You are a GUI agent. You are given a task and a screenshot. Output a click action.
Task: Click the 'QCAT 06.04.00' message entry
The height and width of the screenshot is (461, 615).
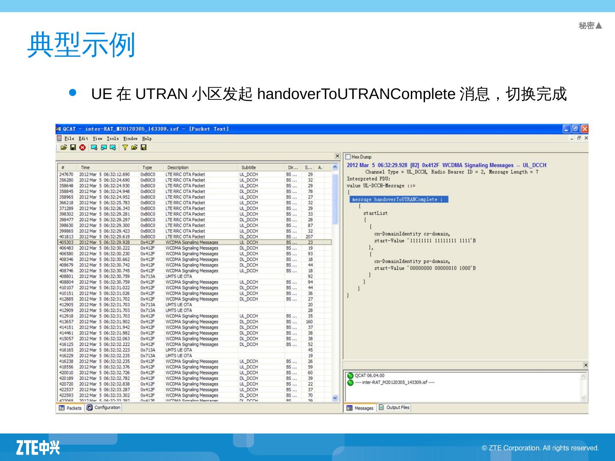[369, 376]
